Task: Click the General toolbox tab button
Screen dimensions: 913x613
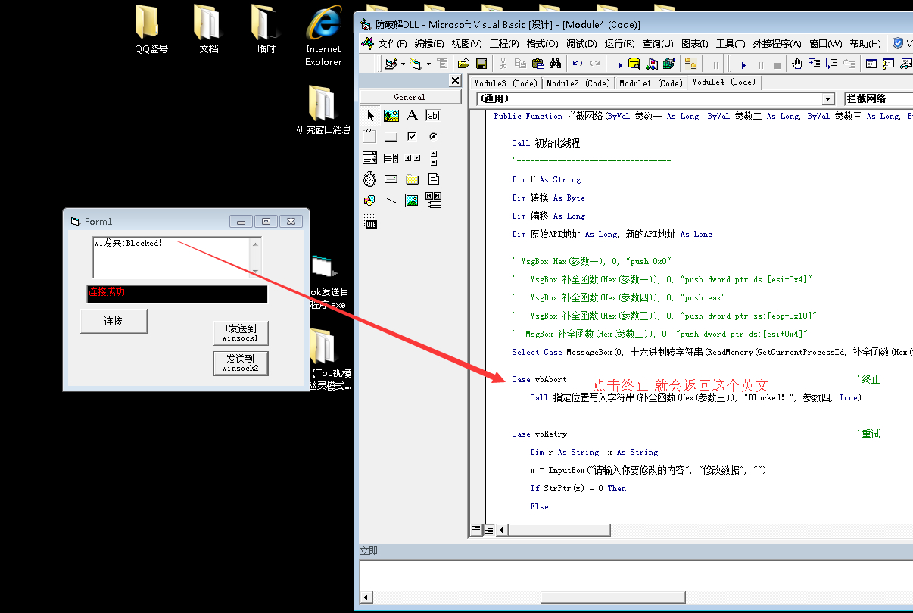Action: click(x=410, y=97)
